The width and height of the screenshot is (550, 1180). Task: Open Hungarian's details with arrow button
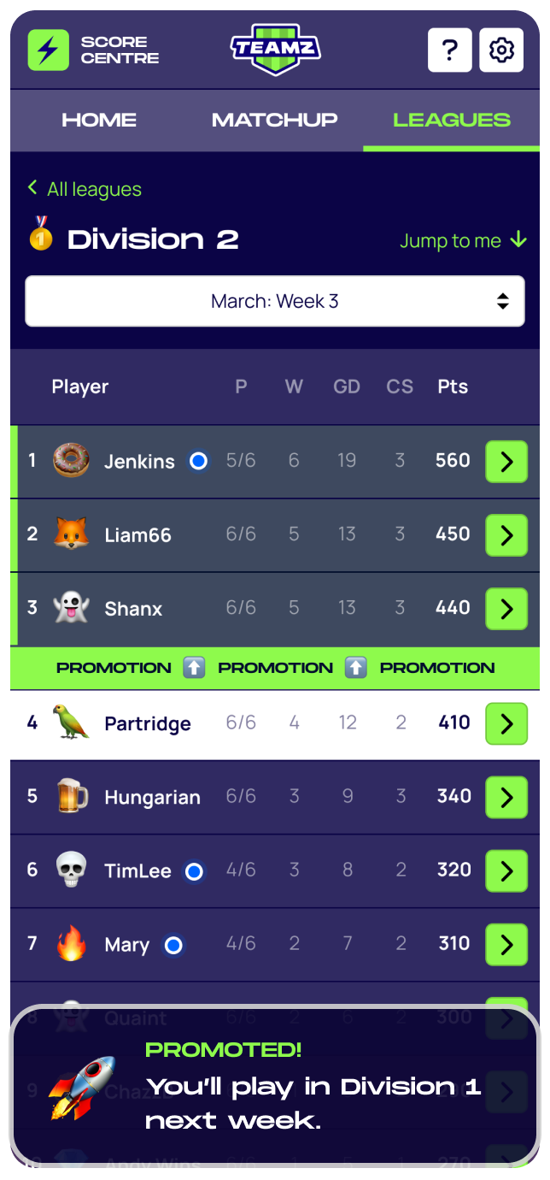pyautogui.click(x=506, y=798)
